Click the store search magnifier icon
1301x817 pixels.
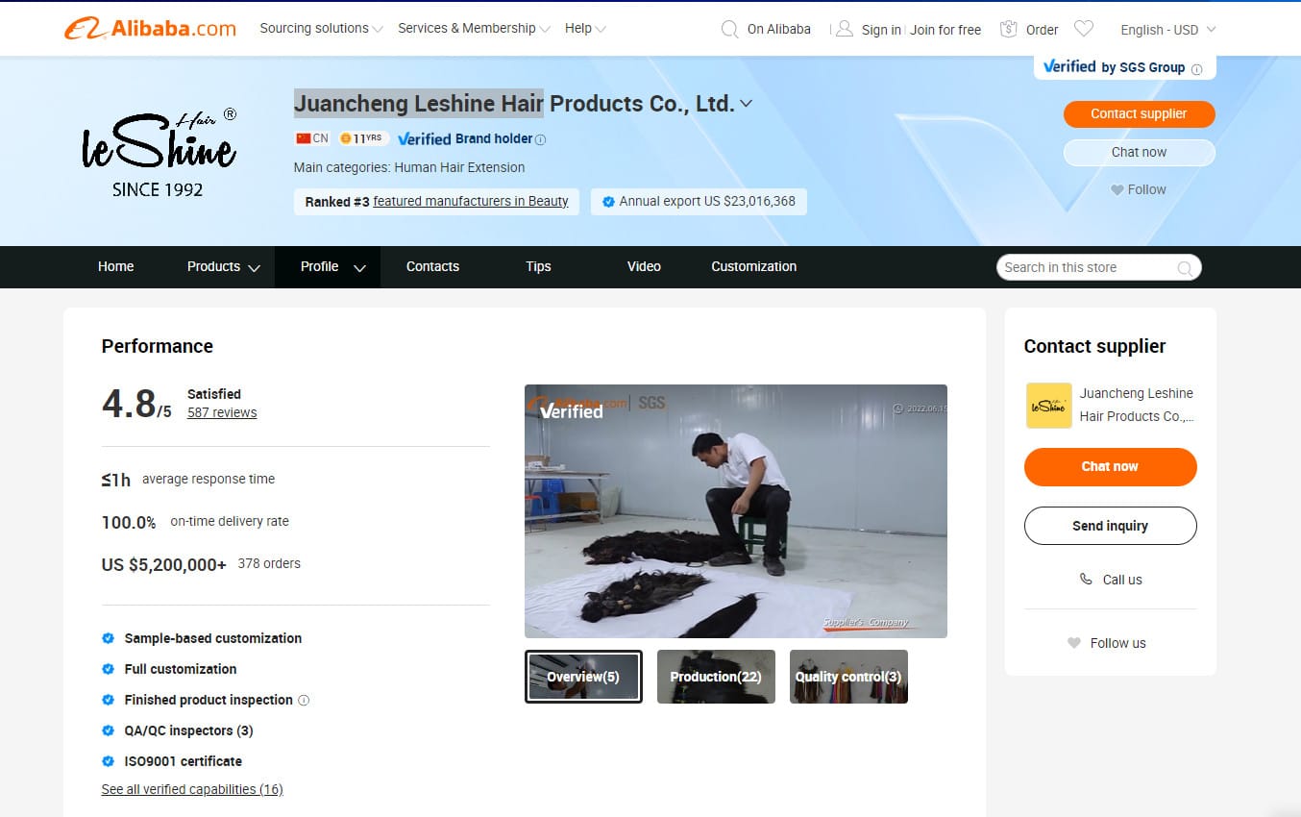coord(1185,268)
